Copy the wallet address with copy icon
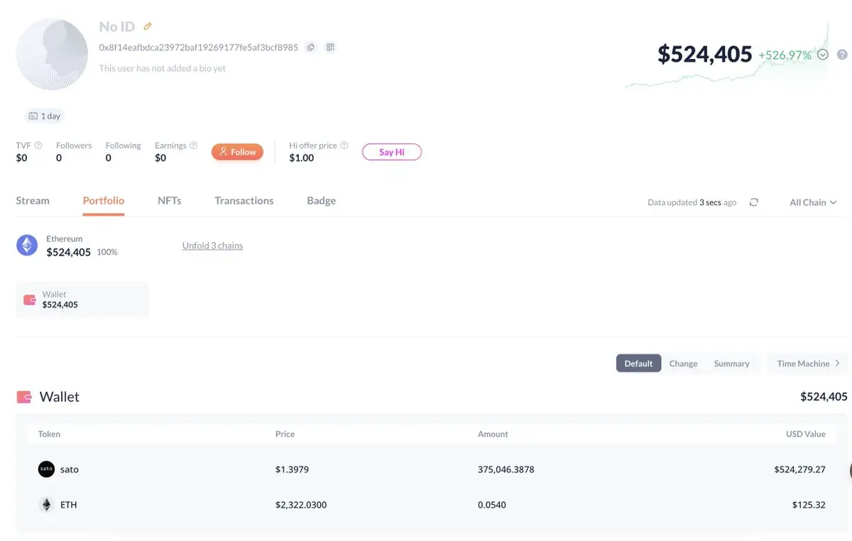 coord(310,48)
